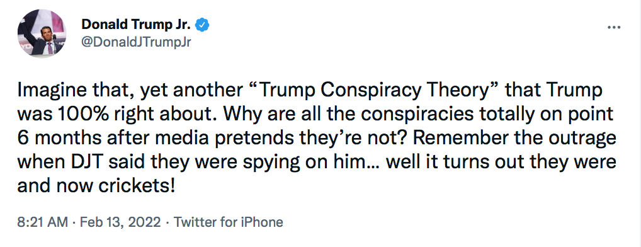Viewport: 641px width, 247px height.
Task: Open the Donald Trump Jr. display name
Action: (136, 25)
